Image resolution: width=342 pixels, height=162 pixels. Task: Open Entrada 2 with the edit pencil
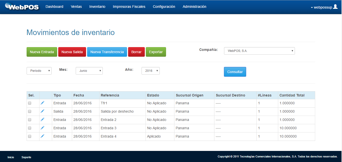tap(42, 119)
